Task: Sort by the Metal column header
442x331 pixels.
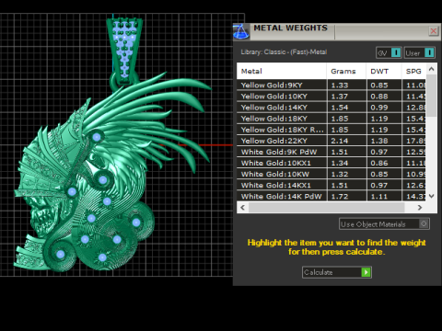Action: point(282,71)
